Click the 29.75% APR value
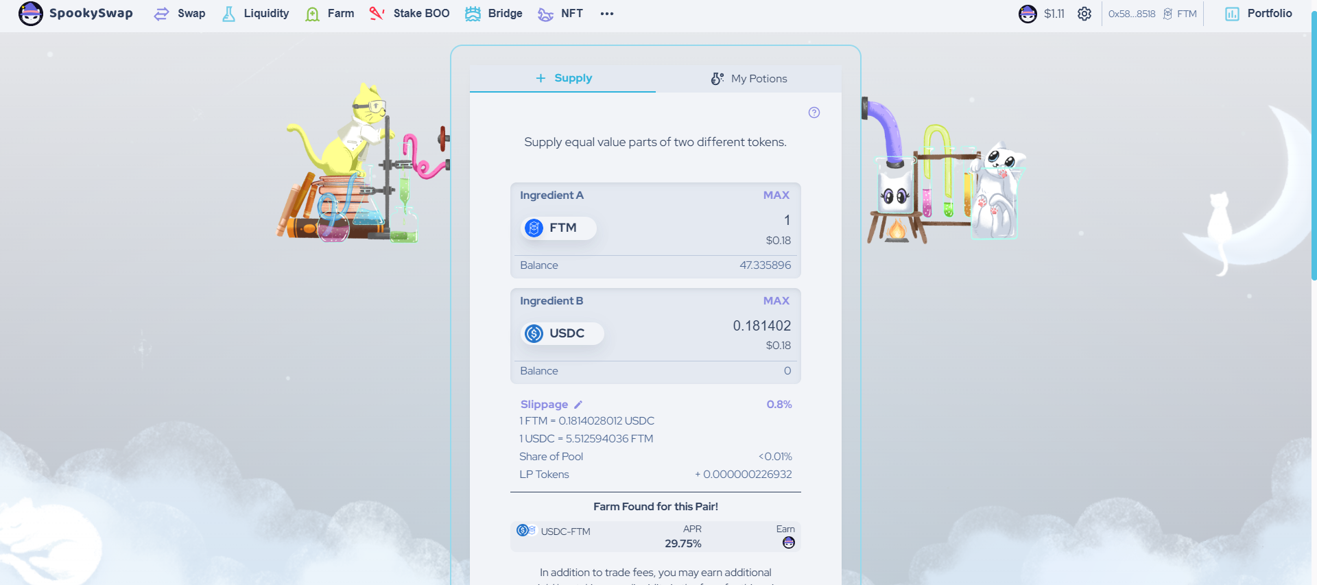This screenshot has height=585, width=1317. 683,544
